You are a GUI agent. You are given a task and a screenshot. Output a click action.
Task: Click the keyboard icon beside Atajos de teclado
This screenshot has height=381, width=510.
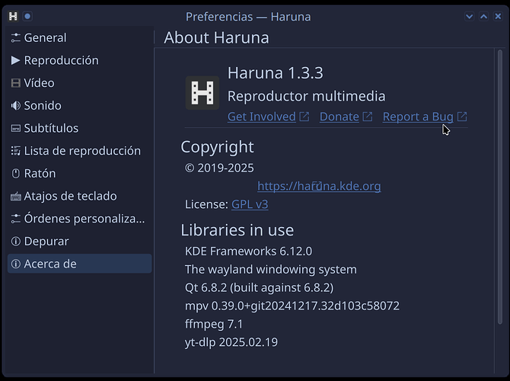[x=16, y=197]
